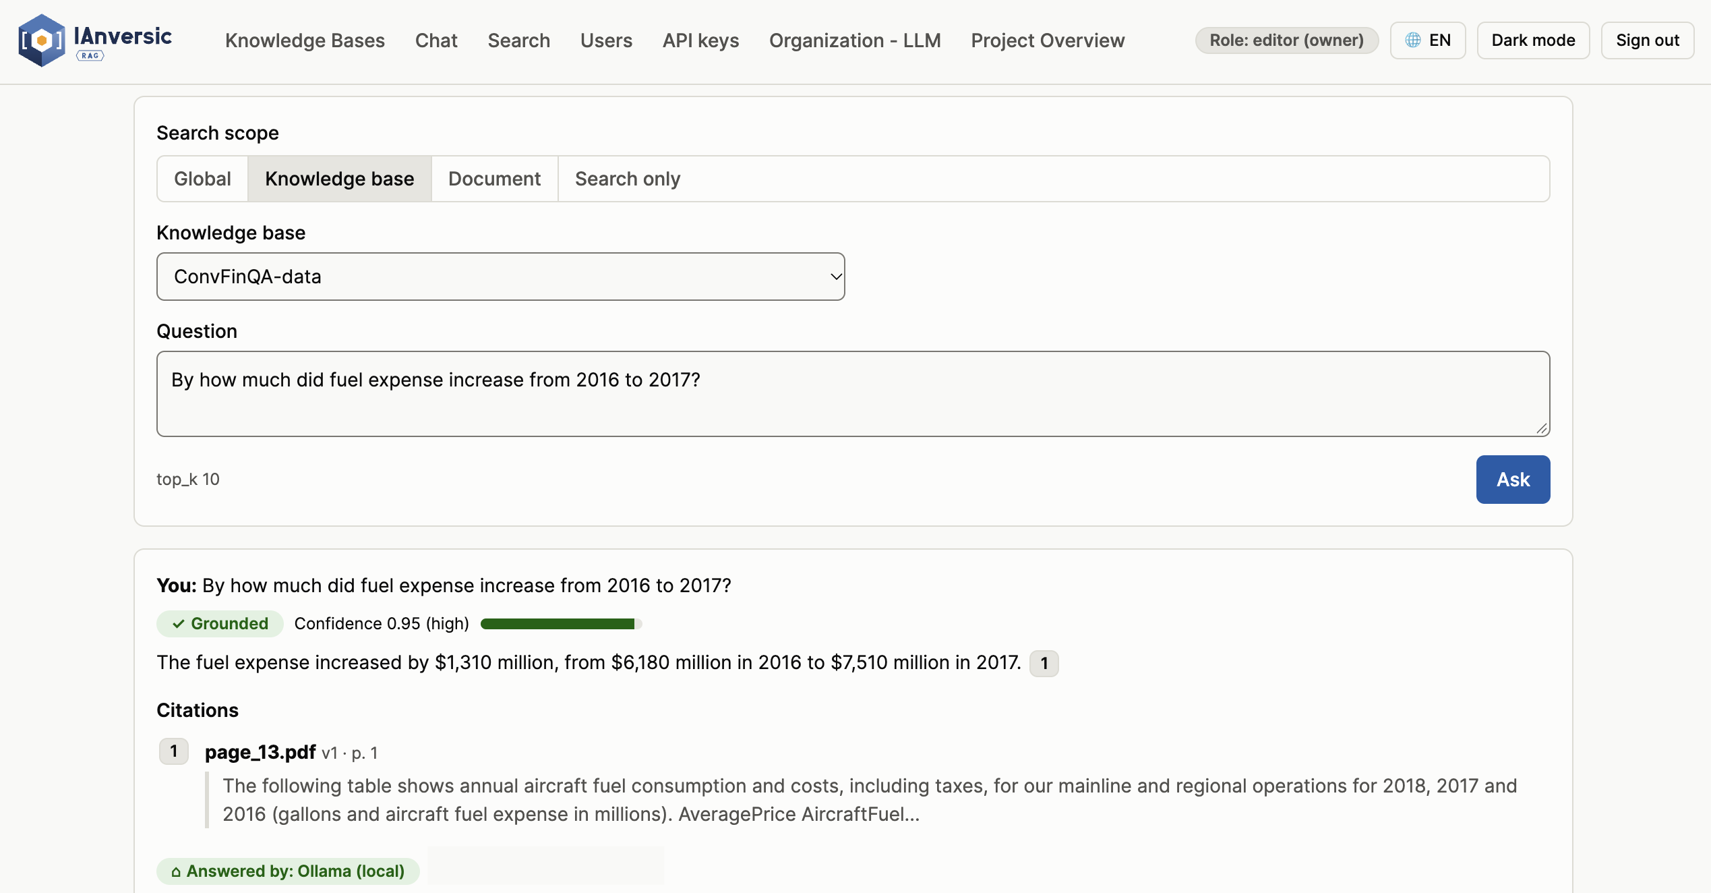Click citation number 1 badge in Citations
The image size is (1711, 893).
pos(174,751)
